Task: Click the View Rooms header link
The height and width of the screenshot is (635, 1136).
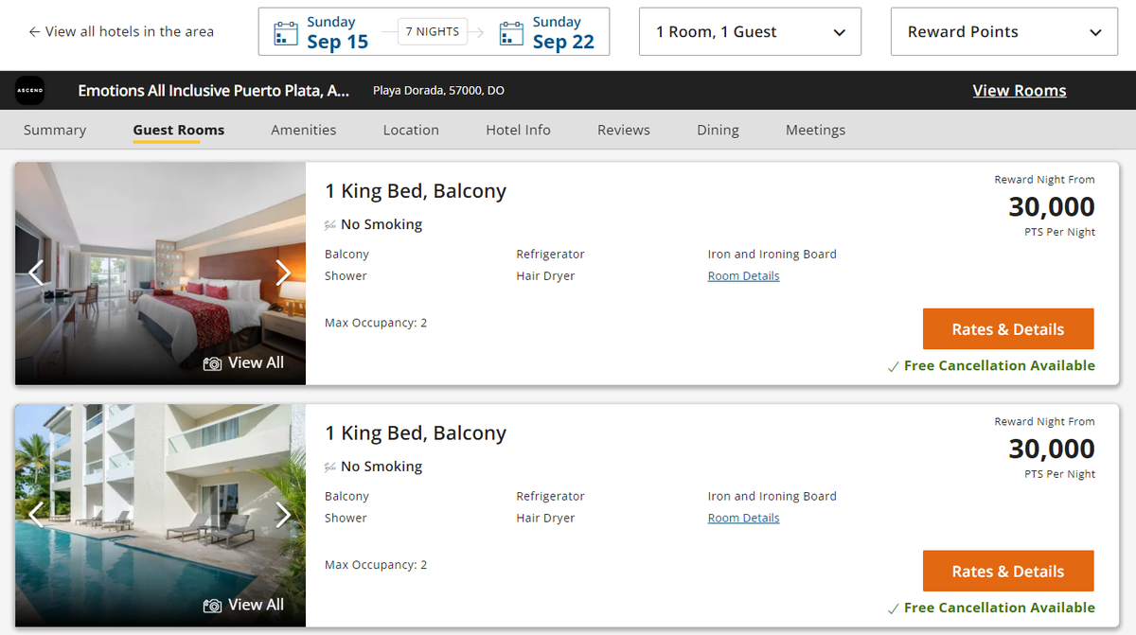Action: pos(1019,91)
